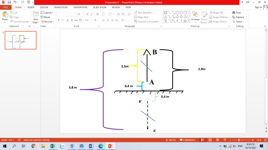Open Microsoft Edge from taskbar
This screenshot has height=150, width=268.
point(101,146)
